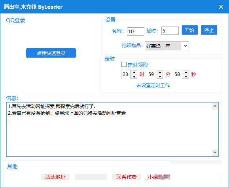This screenshot has height=188, width=229.
Task: Decrease the minute value with down arrow
Action: tap(160, 77)
